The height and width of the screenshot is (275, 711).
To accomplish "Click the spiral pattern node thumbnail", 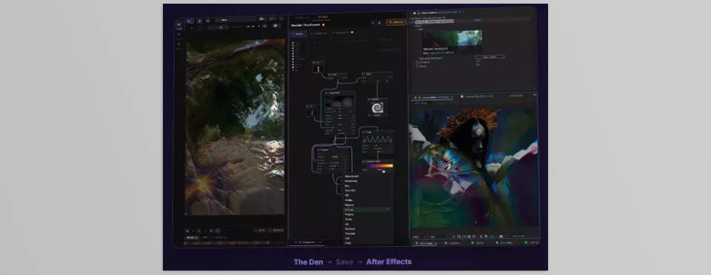I will click(377, 108).
